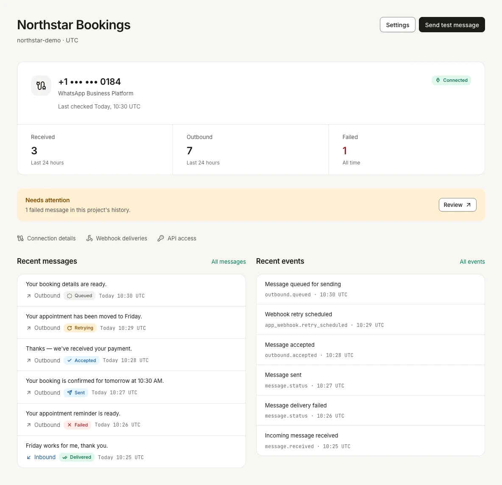The height and width of the screenshot is (485, 502).
Task: Click 'WhatsApp Business Platform' label
Action: coord(96,93)
